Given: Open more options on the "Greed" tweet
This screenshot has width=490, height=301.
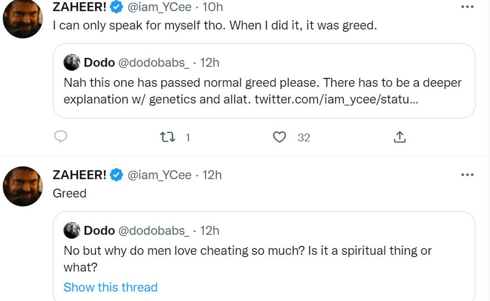Looking at the screenshot, I should coord(468,175).
